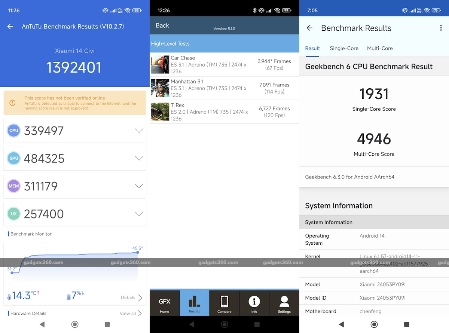Open the GFX Home screen in GFXBench

coord(165,303)
